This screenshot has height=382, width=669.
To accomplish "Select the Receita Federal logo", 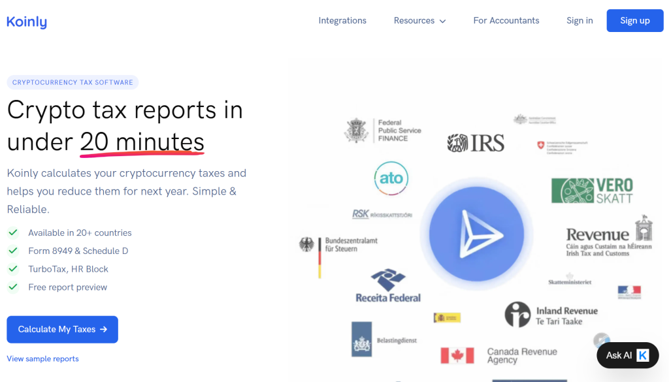I will coord(388,287).
